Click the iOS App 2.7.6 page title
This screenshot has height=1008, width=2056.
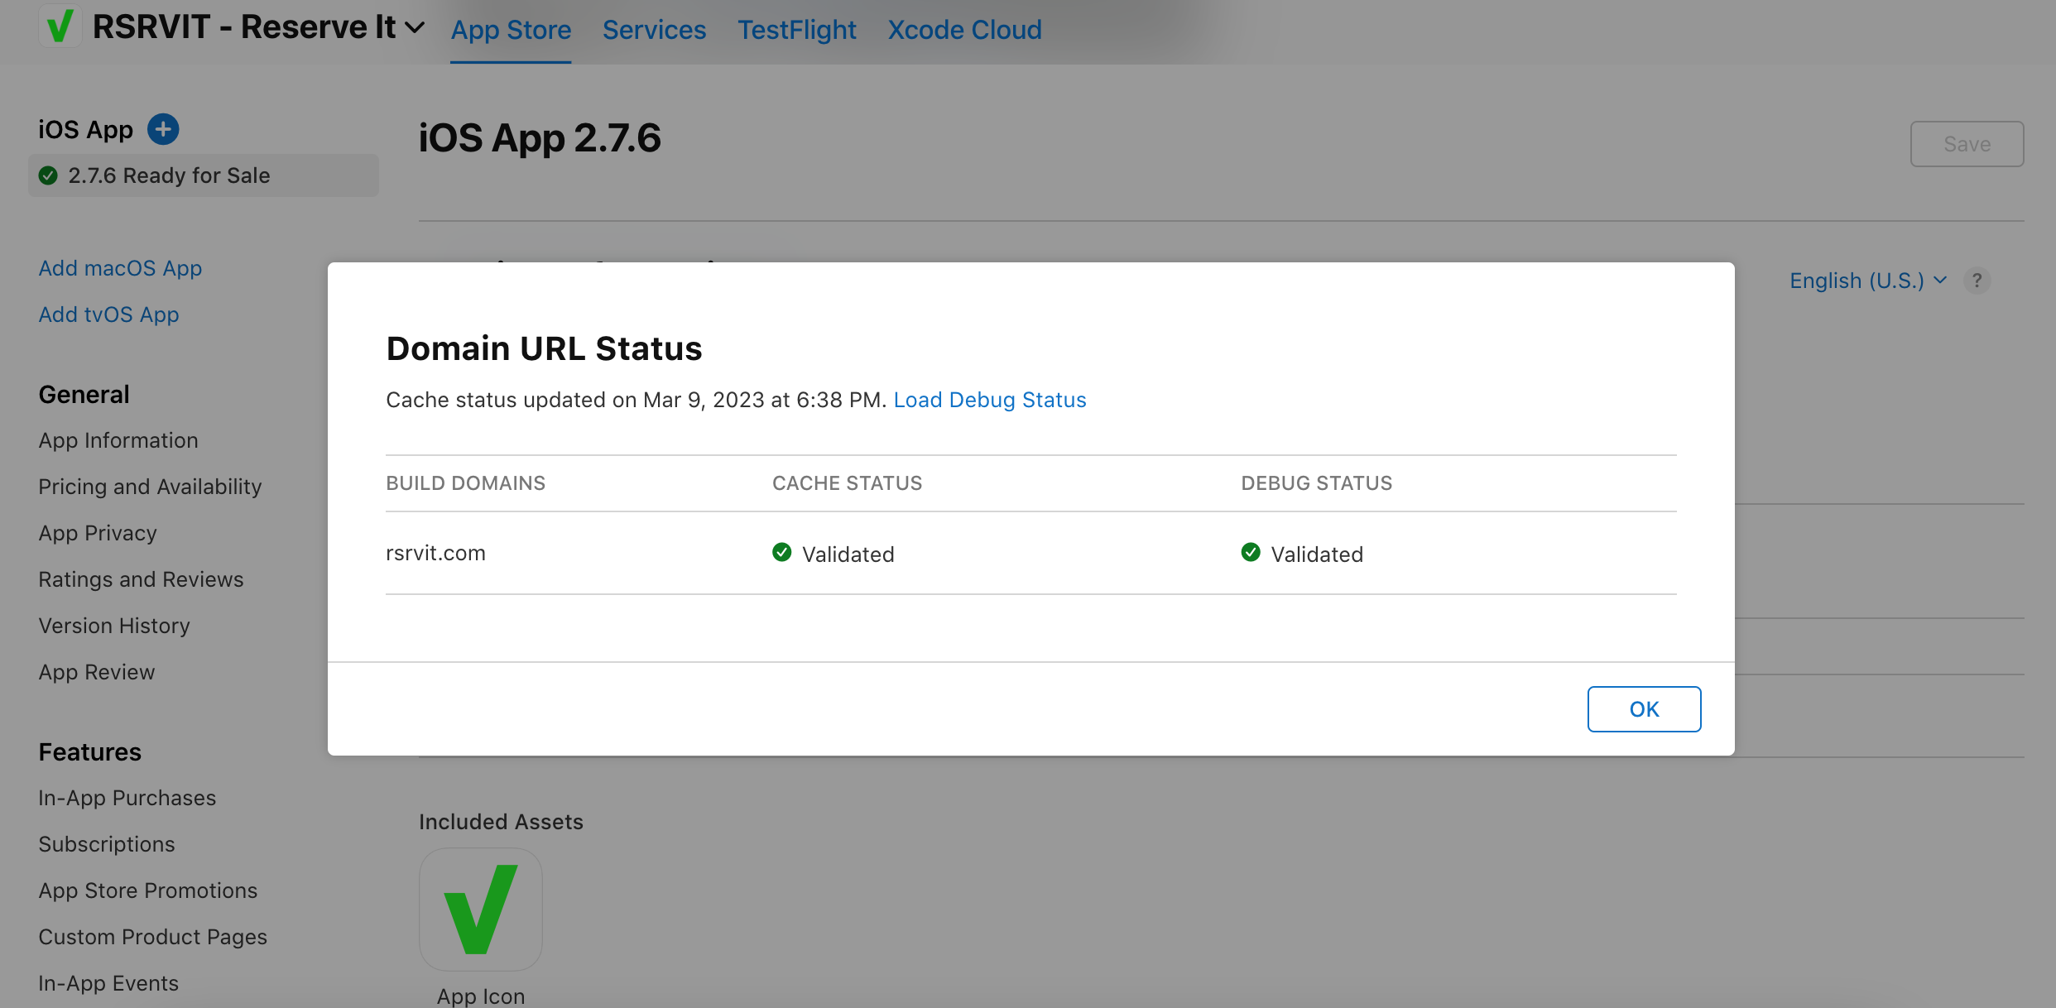[x=540, y=138]
